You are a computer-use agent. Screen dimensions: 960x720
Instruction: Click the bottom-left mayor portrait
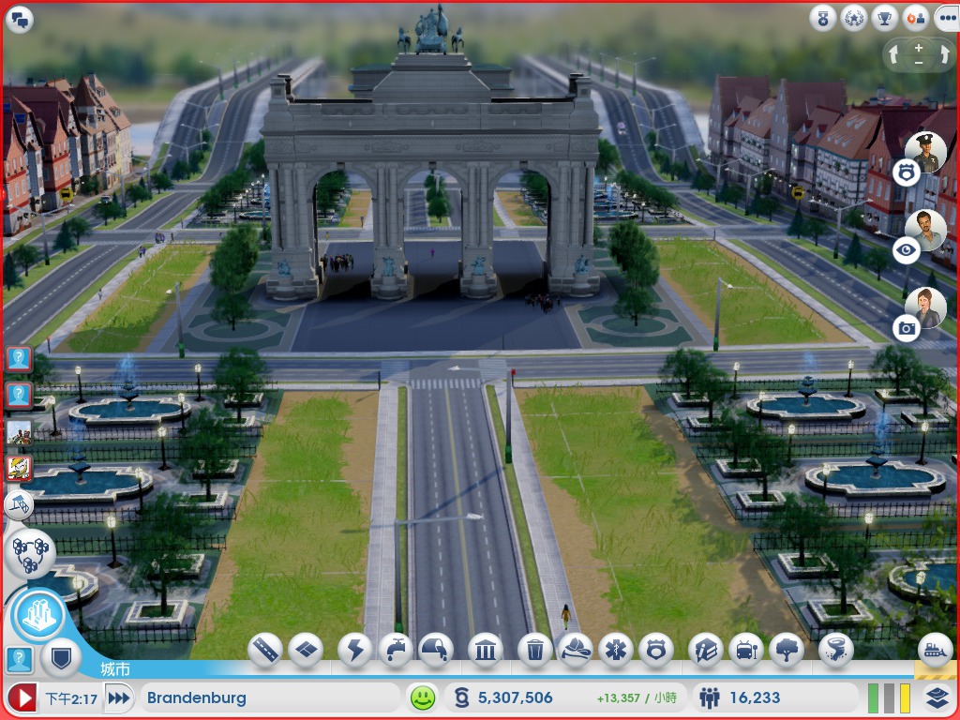(x=19, y=660)
